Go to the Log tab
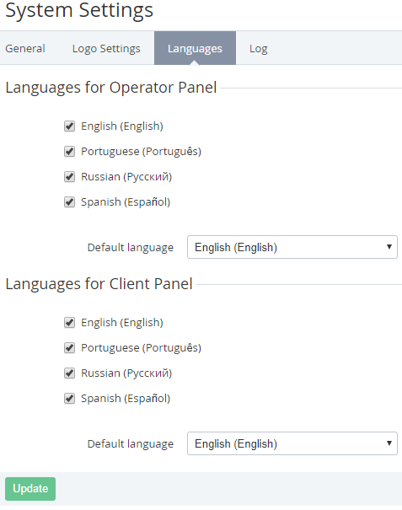The width and height of the screenshot is (402, 510). pos(258,48)
